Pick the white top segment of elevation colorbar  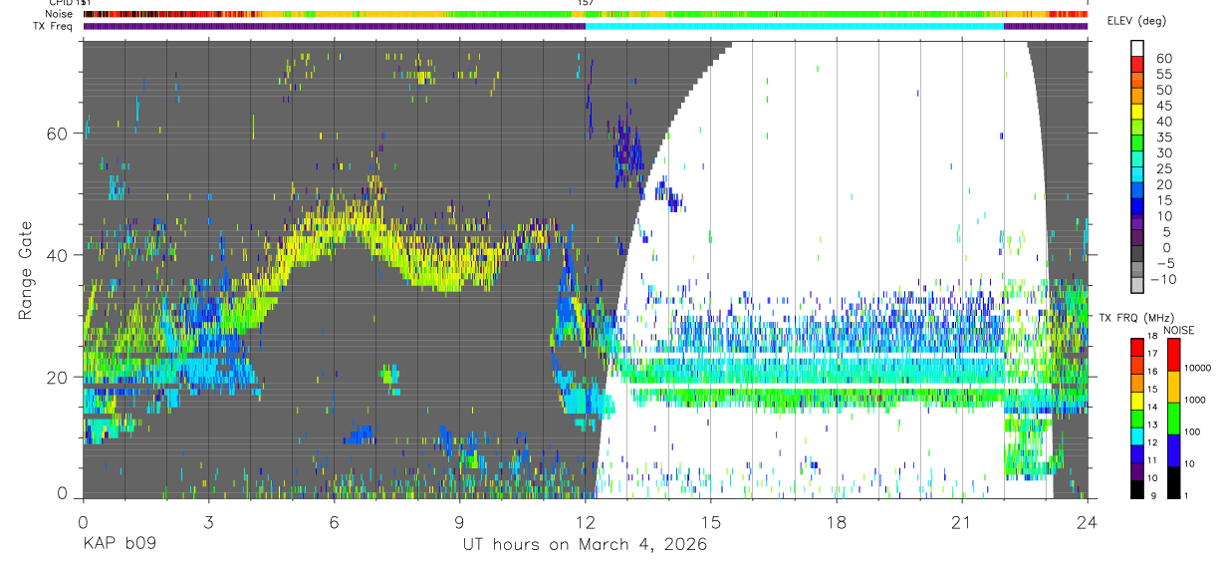click(x=1137, y=46)
